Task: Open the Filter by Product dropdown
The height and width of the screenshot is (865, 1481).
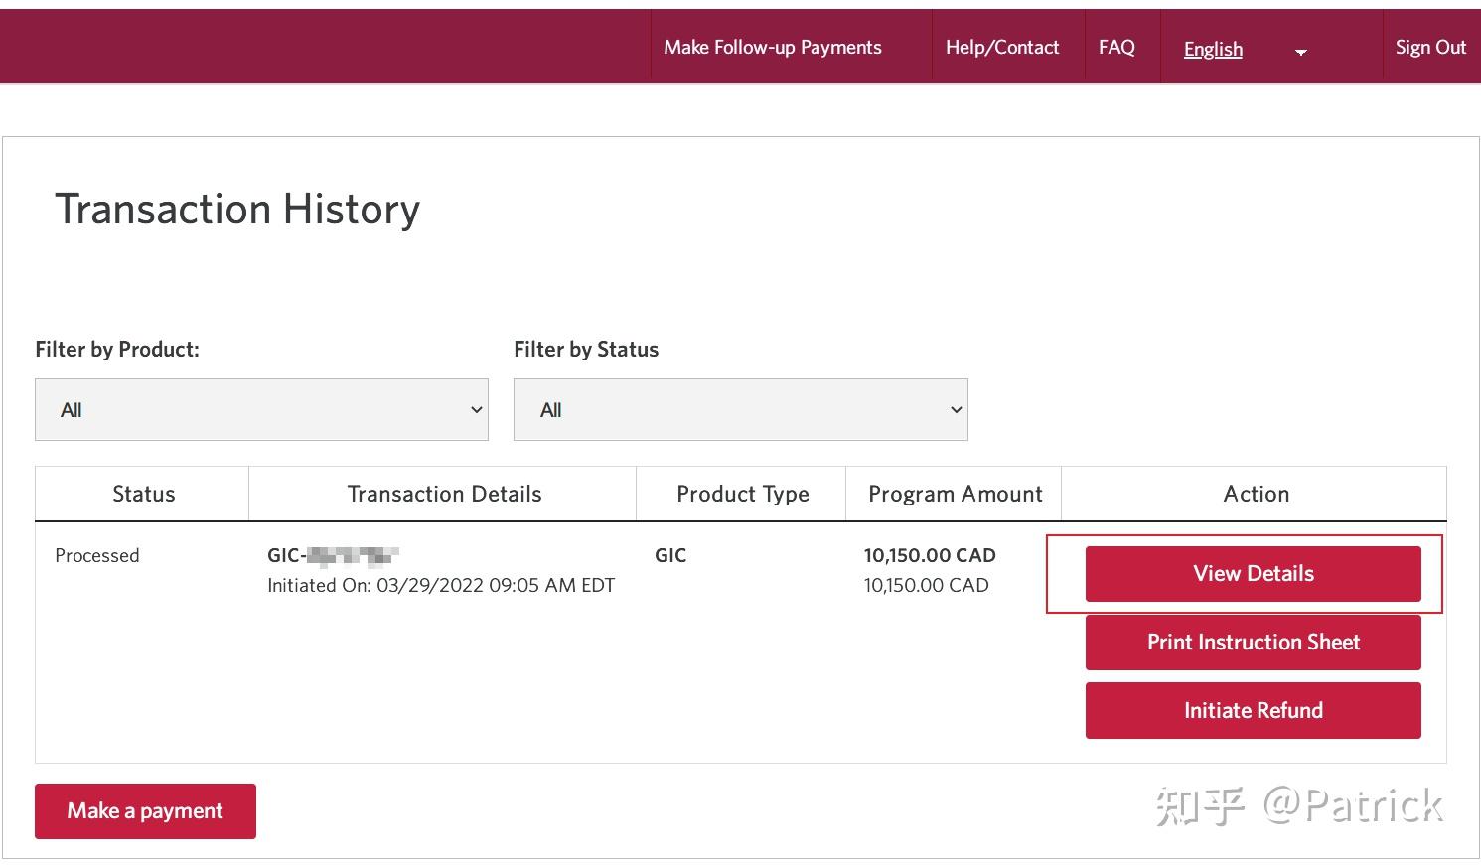Action: 261,410
